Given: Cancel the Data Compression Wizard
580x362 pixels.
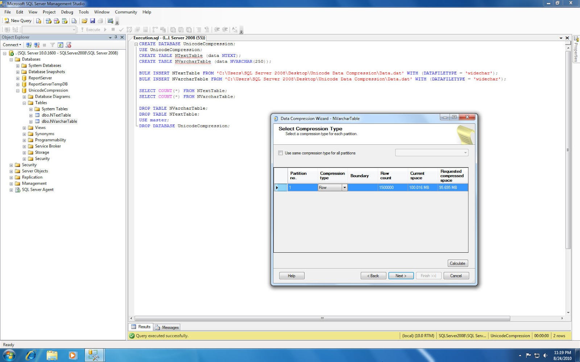Looking at the screenshot, I should point(456,276).
